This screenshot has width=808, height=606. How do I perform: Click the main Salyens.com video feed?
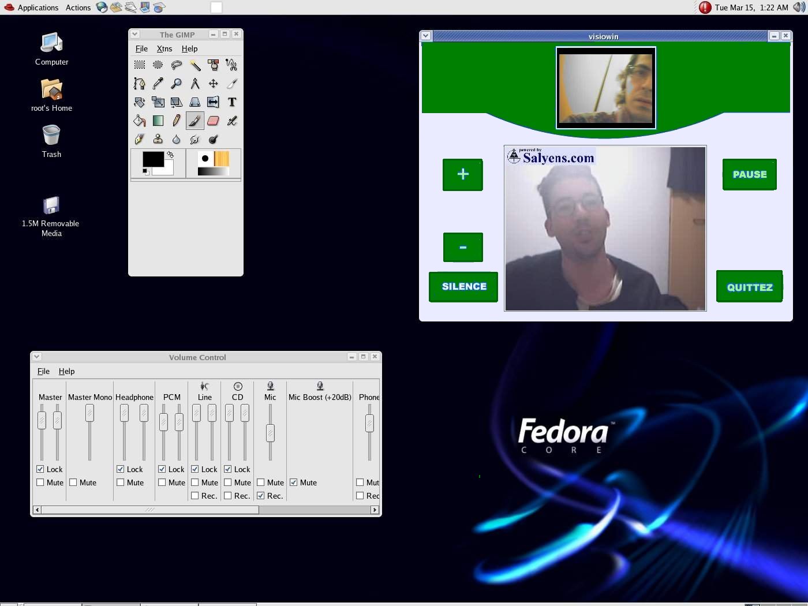pyautogui.click(x=605, y=229)
